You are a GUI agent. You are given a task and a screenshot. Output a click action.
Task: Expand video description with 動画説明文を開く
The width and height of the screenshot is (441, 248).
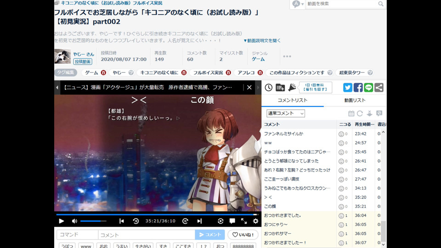click(262, 40)
